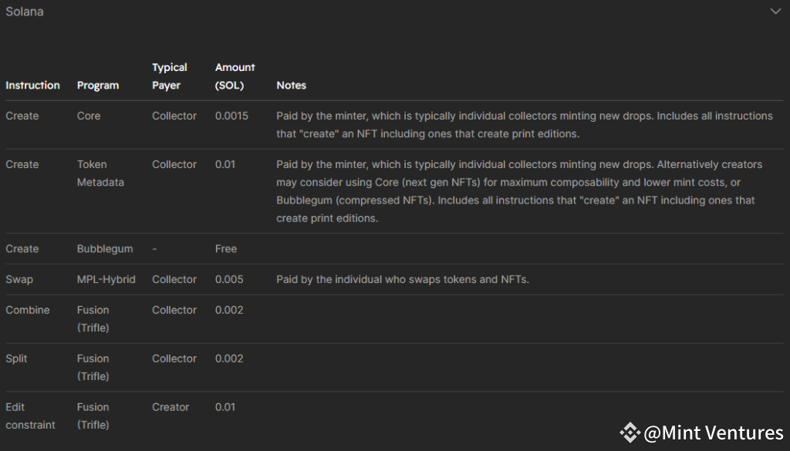Click the Free amount in Bubblegum row
This screenshot has width=790, height=451.
pyautogui.click(x=226, y=249)
